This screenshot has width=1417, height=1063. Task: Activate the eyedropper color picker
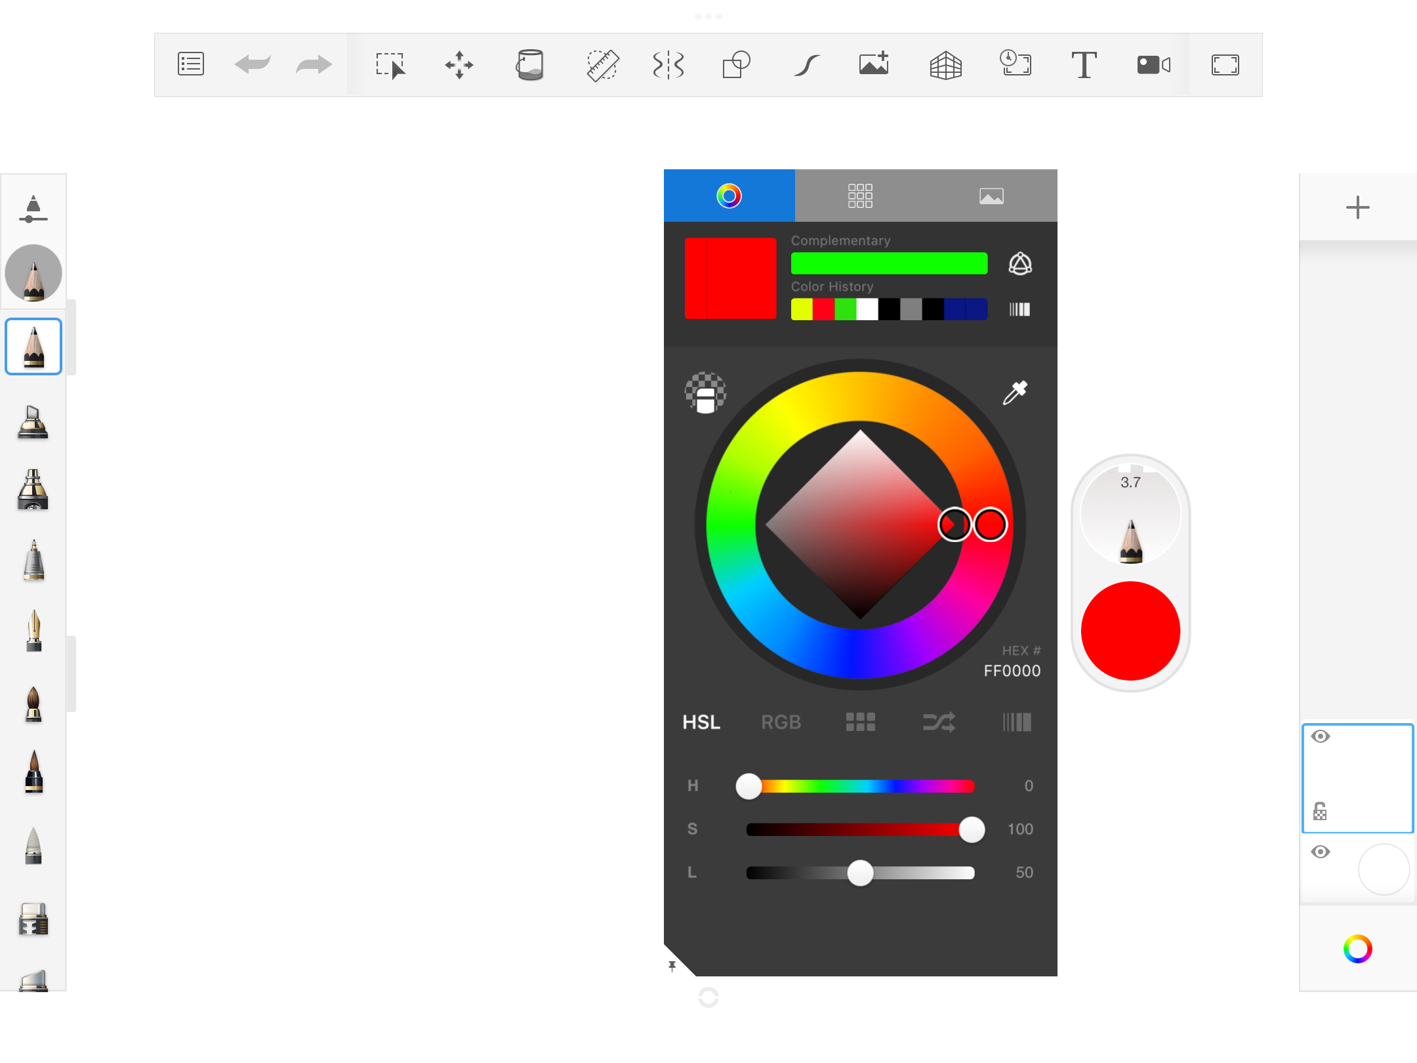coord(1015,392)
